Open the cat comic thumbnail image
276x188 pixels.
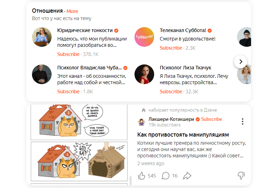(x=79, y=145)
